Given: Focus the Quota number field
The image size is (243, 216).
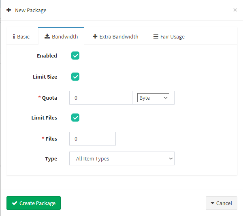Looking at the screenshot, I should [x=101, y=98].
